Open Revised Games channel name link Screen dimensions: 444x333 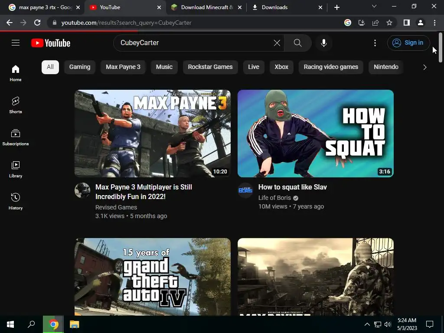coord(116,207)
